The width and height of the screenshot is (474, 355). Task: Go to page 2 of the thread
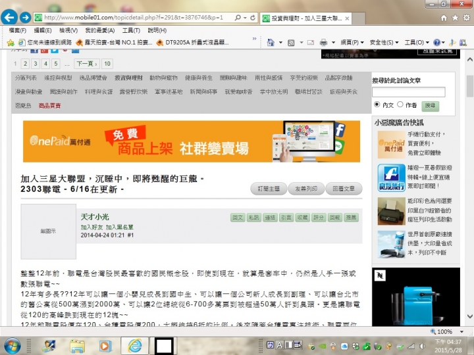pyautogui.click(x=25, y=64)
